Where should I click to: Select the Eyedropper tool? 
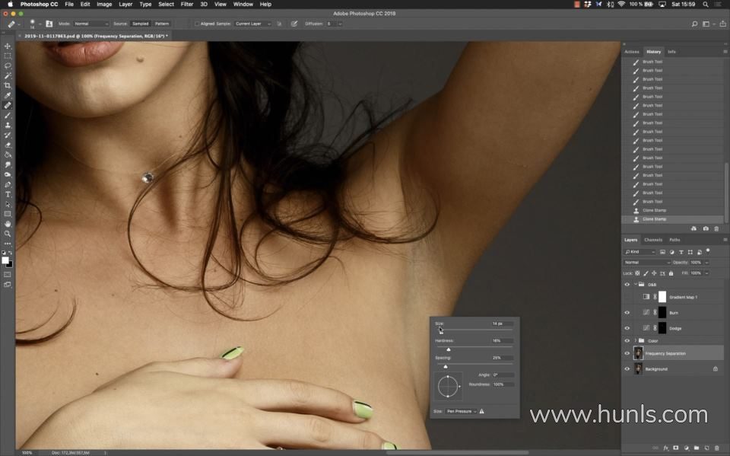(8, 95)
